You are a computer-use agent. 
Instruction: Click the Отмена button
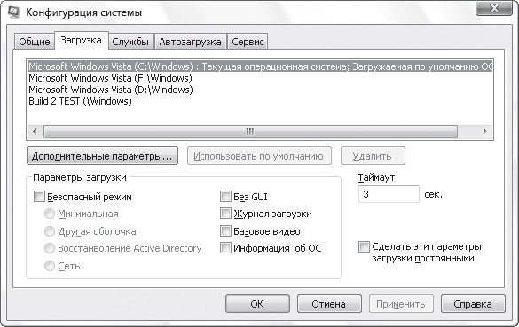pyautogui.click(x=329, y=304)
